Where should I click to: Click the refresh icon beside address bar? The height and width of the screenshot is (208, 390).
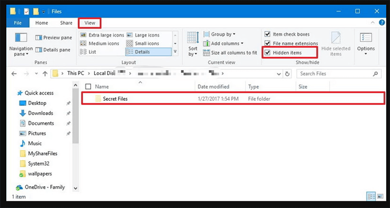pos(288,74)
